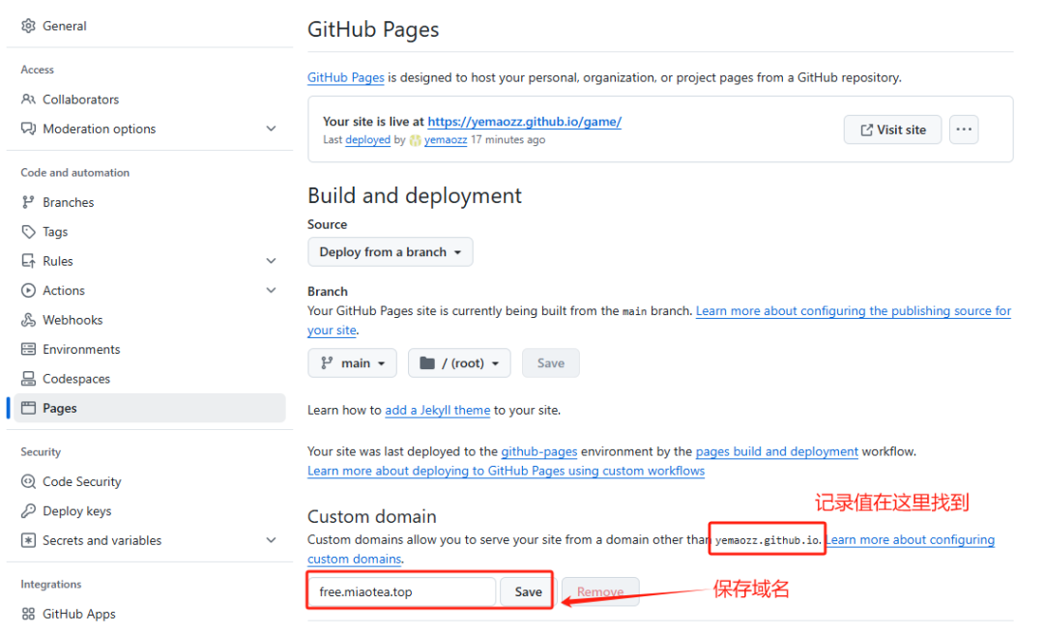Image resolution: width=1044 pixels, height=633 pixels.
Task: Open Environments settings page
Action: (81, 349)
